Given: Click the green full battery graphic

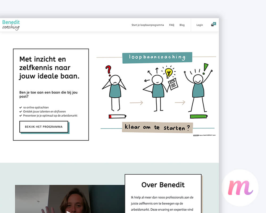Looking at the screenshot, I should click(x=199, y=117).
